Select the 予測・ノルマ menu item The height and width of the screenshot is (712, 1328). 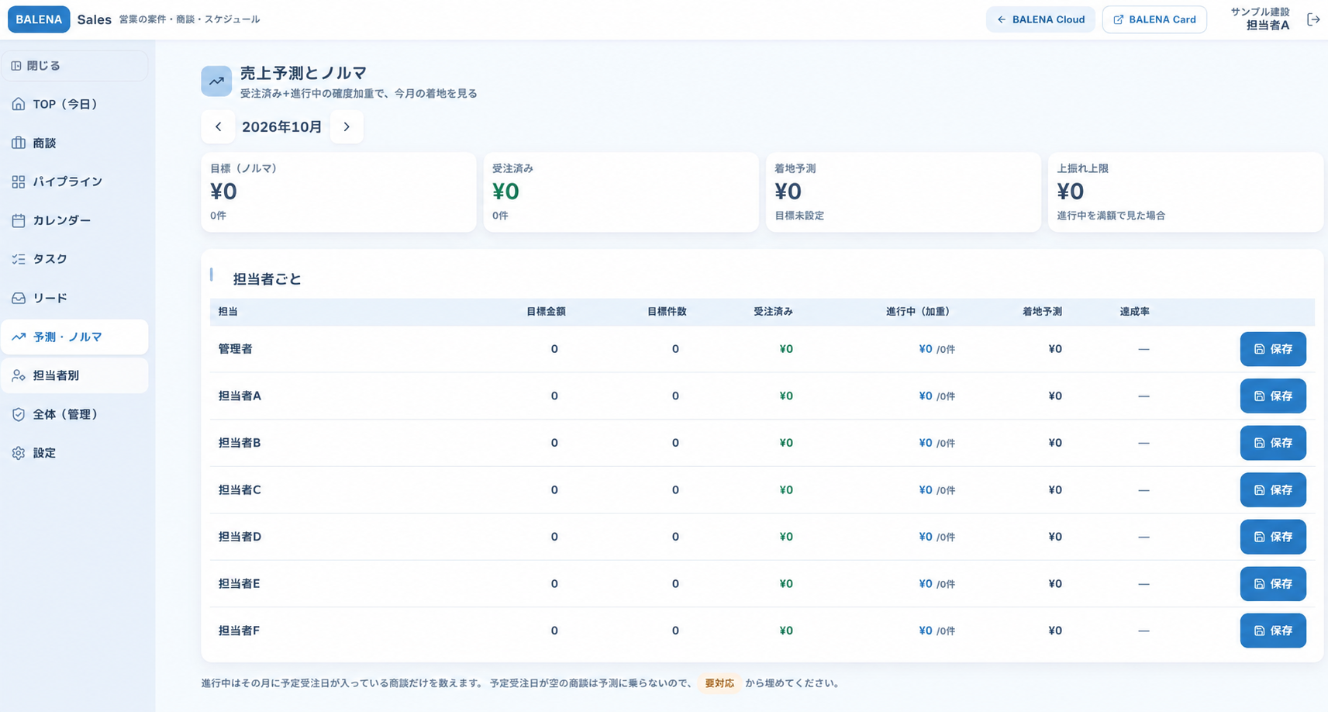click(x=74, y=337)
